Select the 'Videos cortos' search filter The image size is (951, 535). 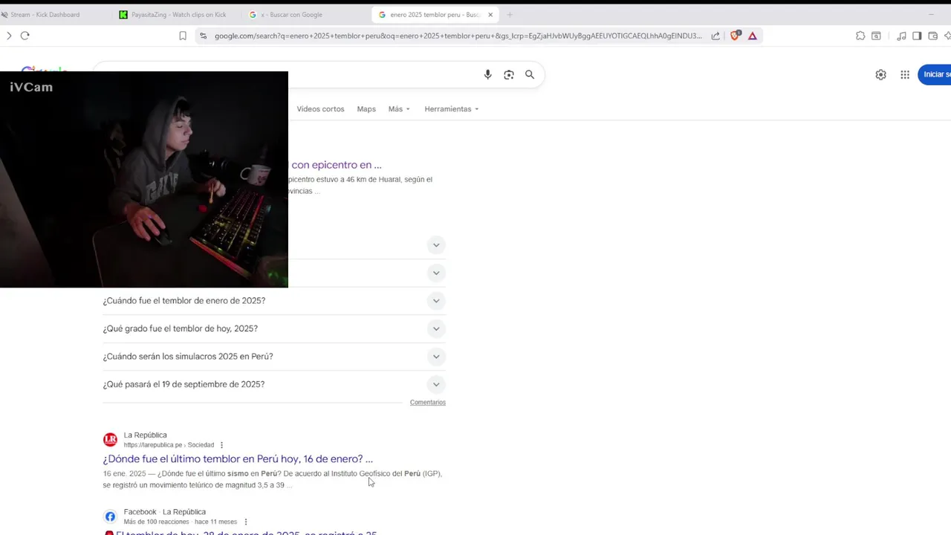point(320,109)
